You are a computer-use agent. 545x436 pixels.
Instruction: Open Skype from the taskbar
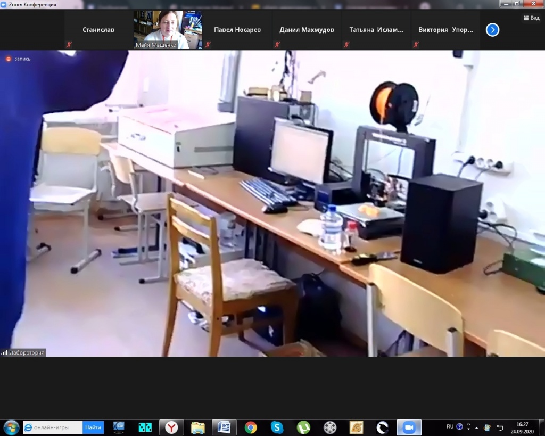point(277,427)
